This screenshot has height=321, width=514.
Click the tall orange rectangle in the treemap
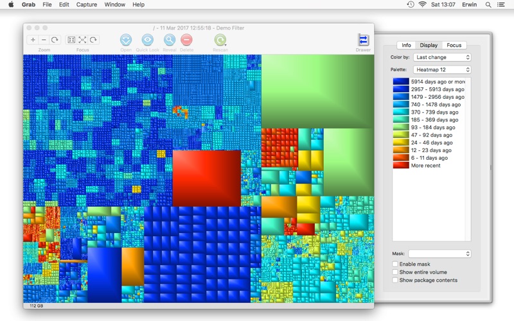(132, 266)
